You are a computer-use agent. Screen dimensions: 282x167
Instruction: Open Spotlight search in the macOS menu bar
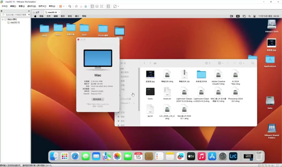pyautogui.click(x=249, y=16)
